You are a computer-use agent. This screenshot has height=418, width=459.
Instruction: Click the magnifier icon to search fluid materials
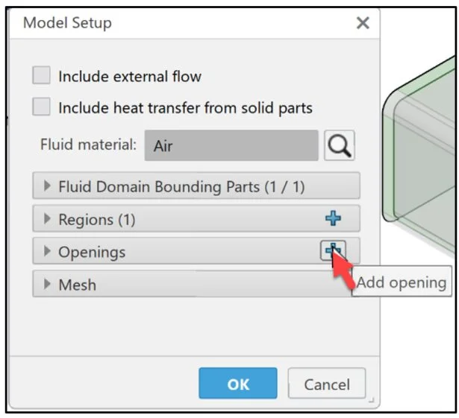(339, 145)
